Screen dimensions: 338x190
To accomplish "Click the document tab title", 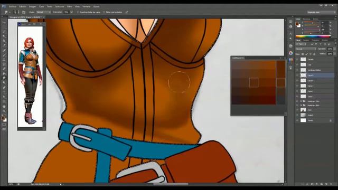I will pos(25,17).
